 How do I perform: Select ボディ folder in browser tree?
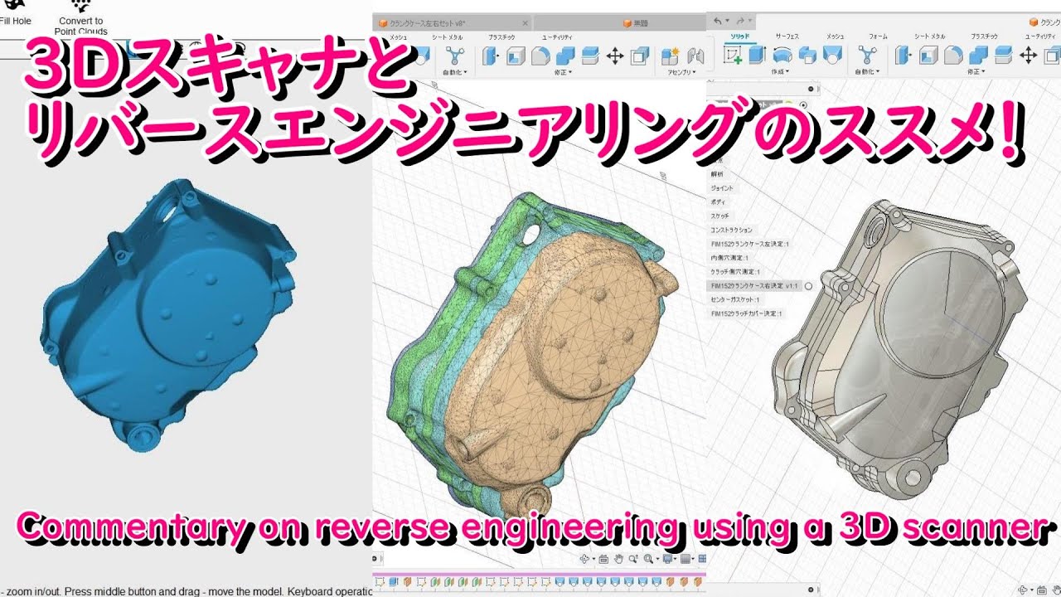coord(719,202)
